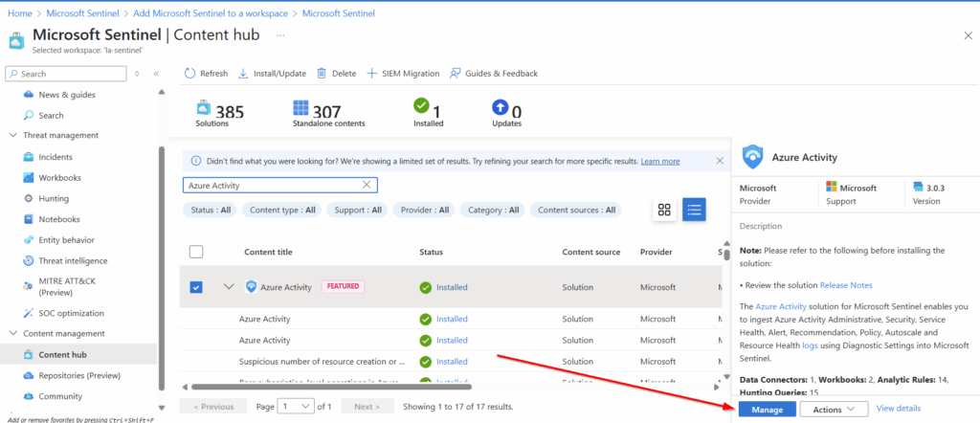Click the logs link in description
980x423 pixels.
(810, 345)
